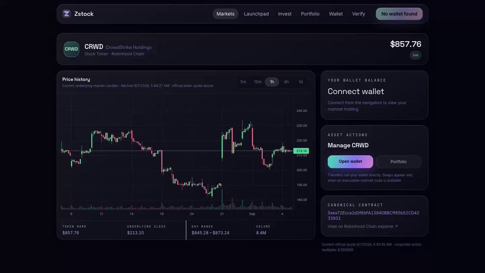Click the Token Mark $857.76 value
Viewport: 485px width, 273px height.
tap(71, 233)
